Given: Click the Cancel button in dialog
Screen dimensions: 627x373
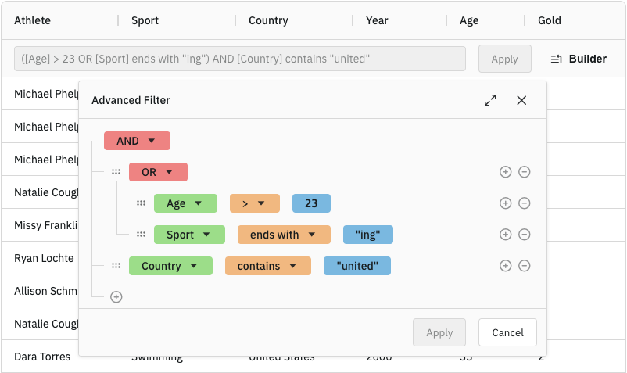Looking at the screenshot, I should (507, 332).
